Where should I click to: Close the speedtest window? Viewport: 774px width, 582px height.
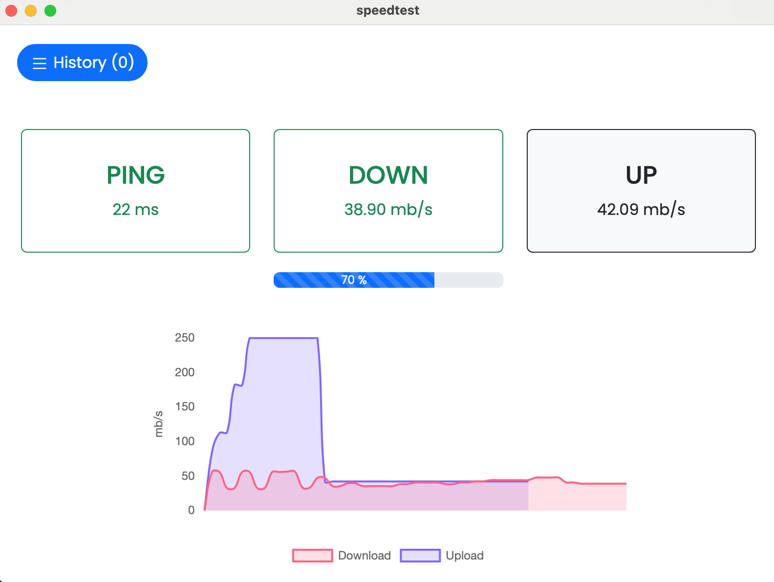coord(11,11)
